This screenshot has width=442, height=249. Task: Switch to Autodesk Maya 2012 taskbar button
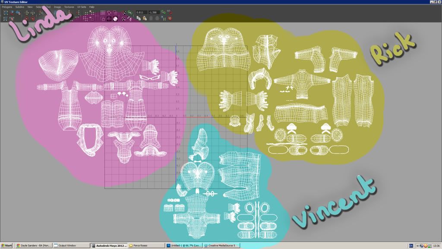click(x=109, y=246)
